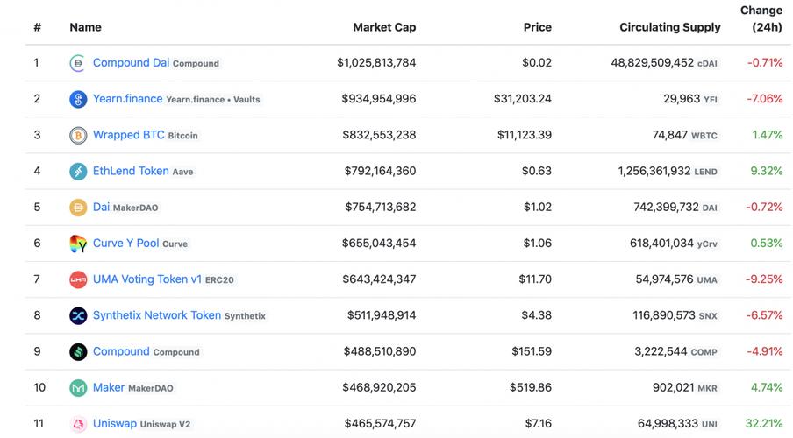Click the Compound Dai coin icon
The height and width of the screenshot is (438, 793).
78,63
